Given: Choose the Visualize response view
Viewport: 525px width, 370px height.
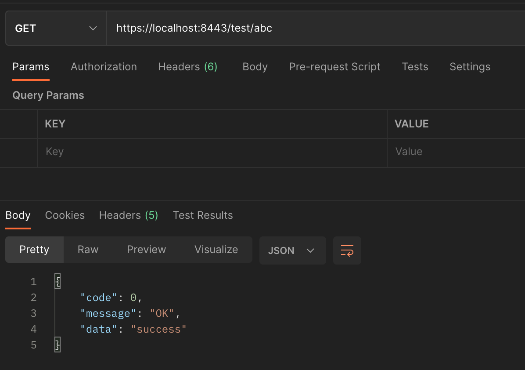Looking at the screenshot, I should point(216,250).
